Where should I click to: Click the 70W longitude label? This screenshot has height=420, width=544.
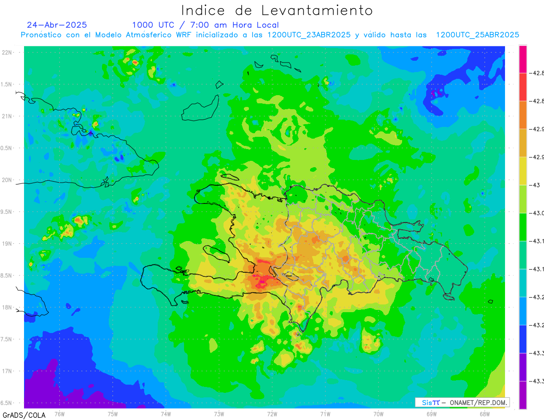(x=378, y=414)
